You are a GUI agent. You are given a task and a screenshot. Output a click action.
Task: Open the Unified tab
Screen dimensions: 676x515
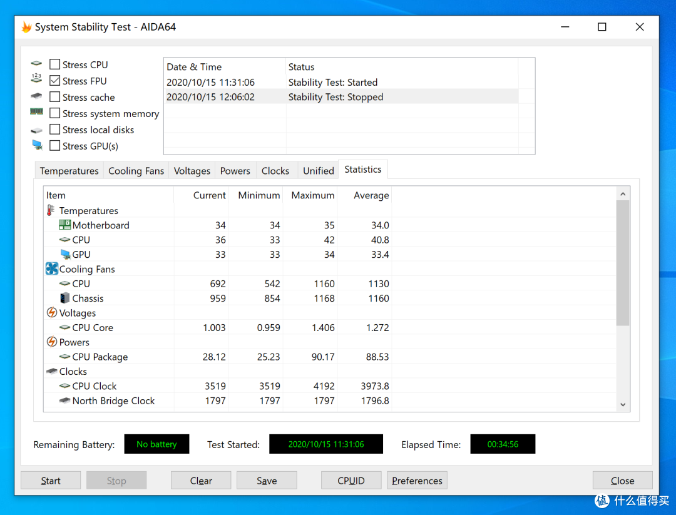318,171
